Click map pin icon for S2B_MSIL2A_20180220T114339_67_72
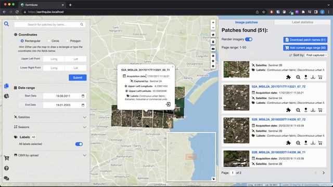 pos(305,143)
